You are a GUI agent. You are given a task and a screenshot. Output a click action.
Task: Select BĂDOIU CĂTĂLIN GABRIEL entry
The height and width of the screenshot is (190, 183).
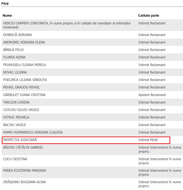click(23, 147)
